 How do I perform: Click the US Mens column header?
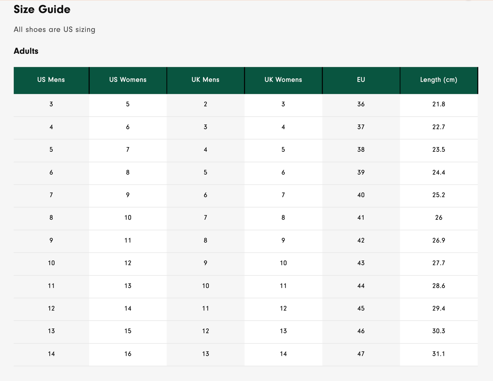pos(51,80)
